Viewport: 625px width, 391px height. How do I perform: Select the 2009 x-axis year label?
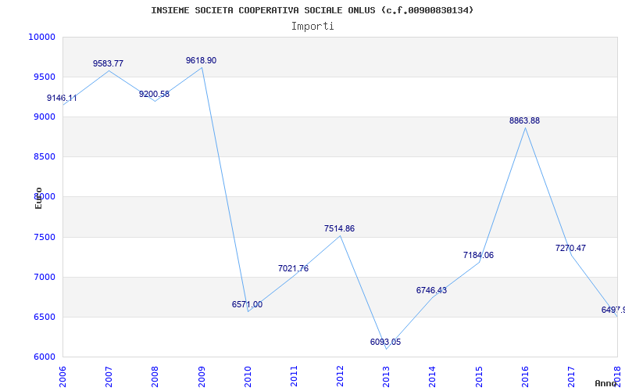click(202, 376)
